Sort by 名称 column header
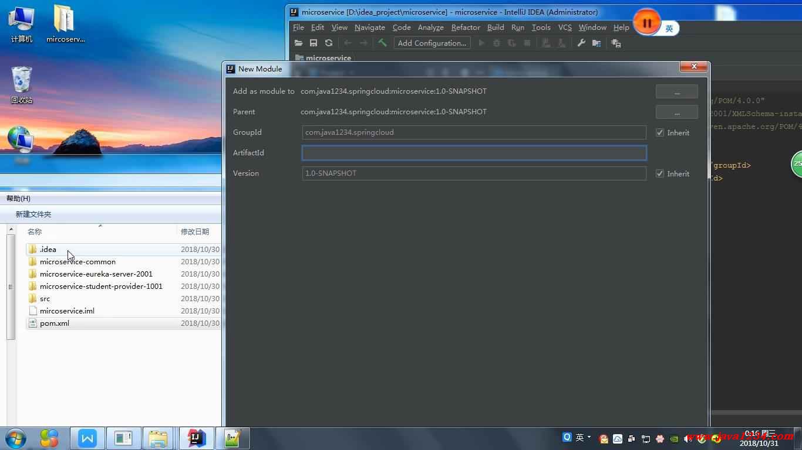The height and width of the screenshot is (450, 802). point(35,232)
